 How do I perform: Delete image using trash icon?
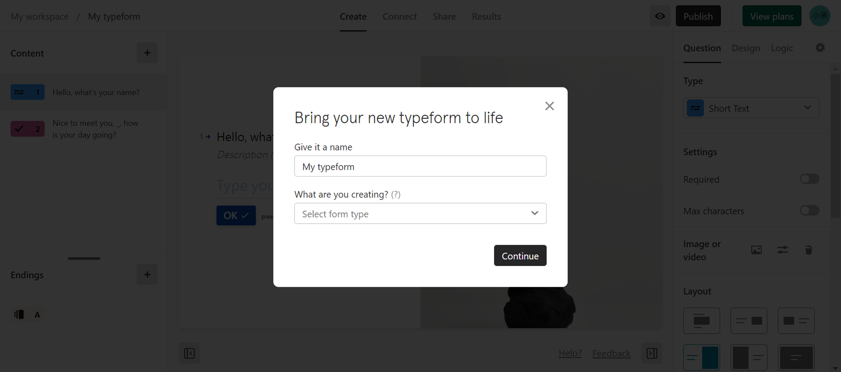809,250
